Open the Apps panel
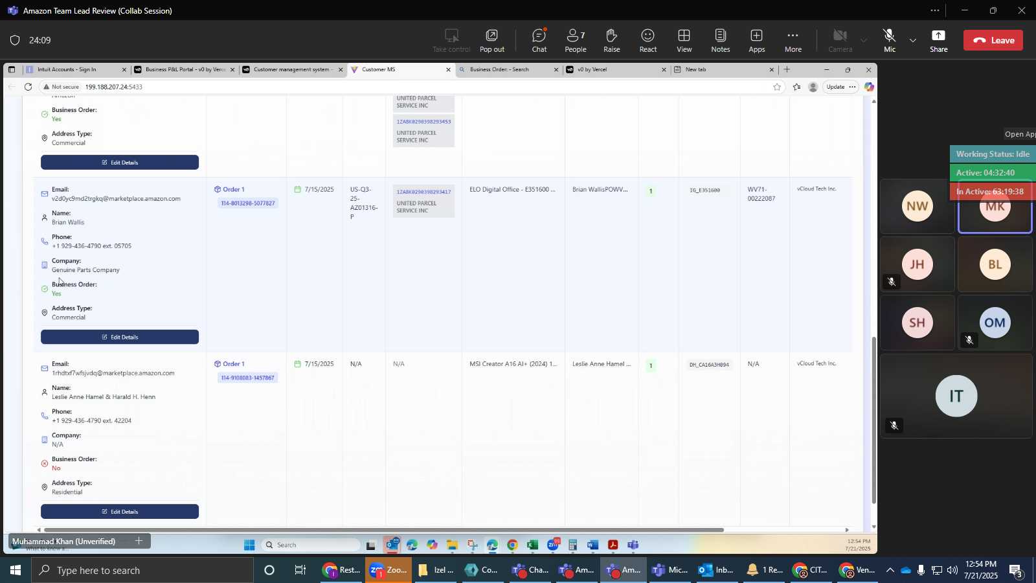Viewport: 1036px width, 583px height. (x=756, y=40)
